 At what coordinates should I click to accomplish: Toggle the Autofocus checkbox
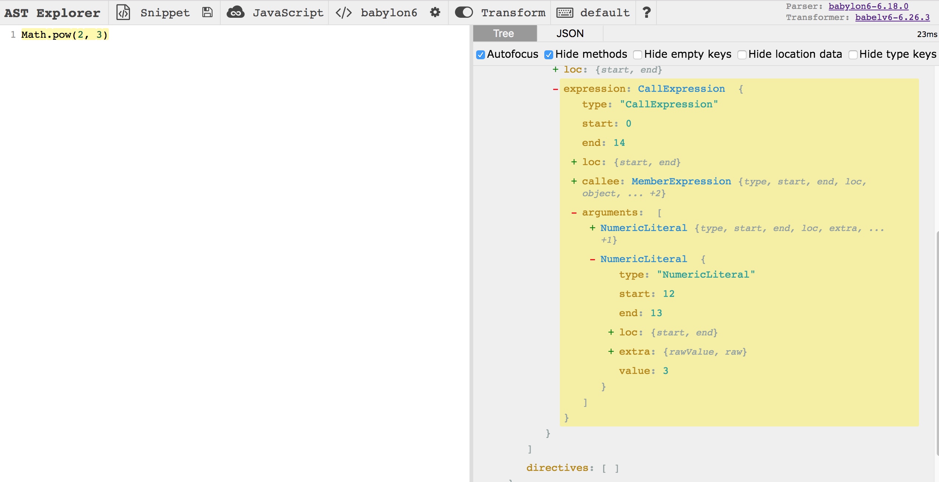(x=480, y=53)
